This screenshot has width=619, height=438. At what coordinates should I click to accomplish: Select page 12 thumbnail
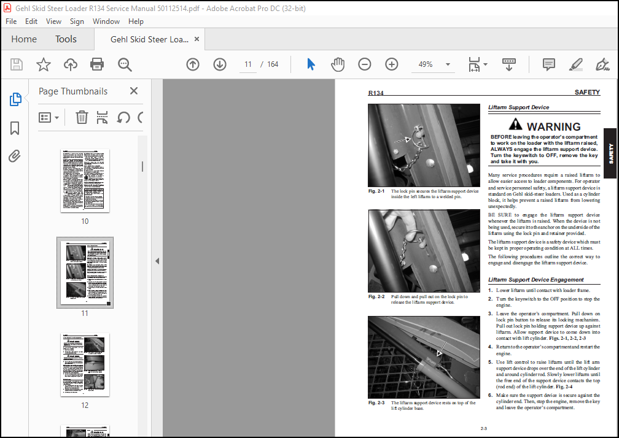[x=85, y=364]
